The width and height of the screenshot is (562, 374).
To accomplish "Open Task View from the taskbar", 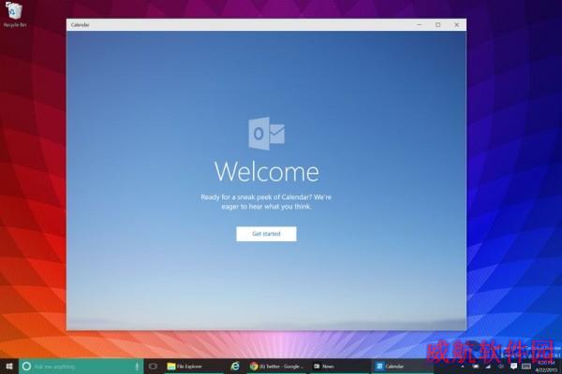I will 153,367.
